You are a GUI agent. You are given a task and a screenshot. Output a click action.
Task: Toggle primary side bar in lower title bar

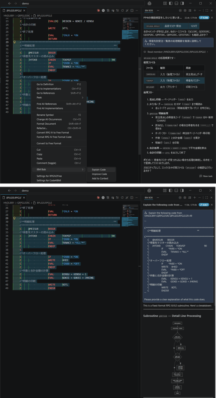tap(171, 190)
